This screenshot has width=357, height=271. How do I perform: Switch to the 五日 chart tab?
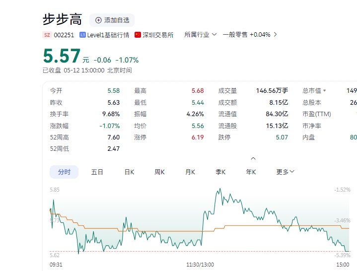coord(97,172)
